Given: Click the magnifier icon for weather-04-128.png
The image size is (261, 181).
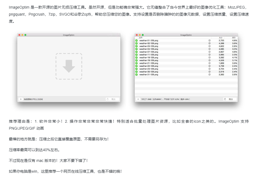Looking at the screenshot, I should point(209,49).
